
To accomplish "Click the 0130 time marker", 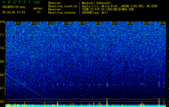I will [x=163, y=23].
